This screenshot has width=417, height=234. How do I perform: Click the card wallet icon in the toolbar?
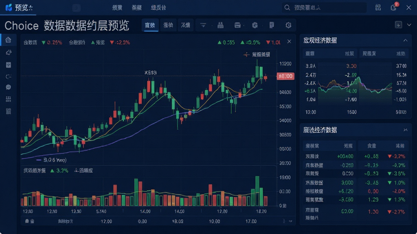[x=237, y=25]
